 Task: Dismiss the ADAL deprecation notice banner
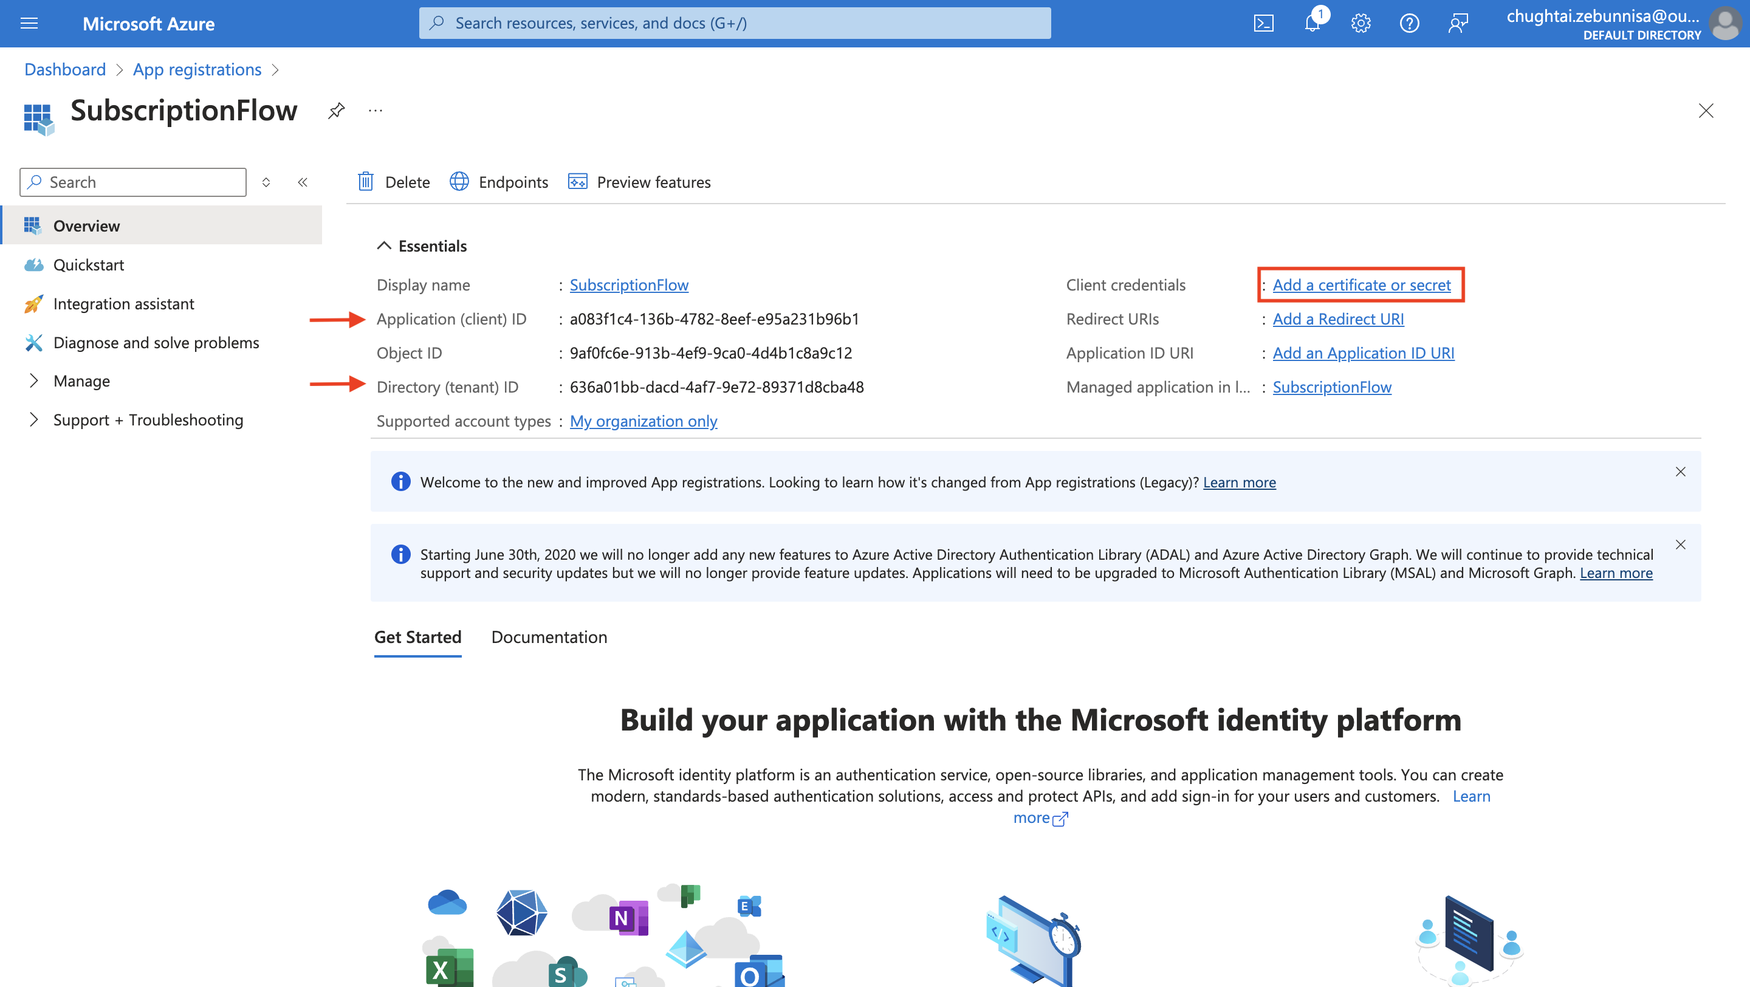tap(1681, 545)
